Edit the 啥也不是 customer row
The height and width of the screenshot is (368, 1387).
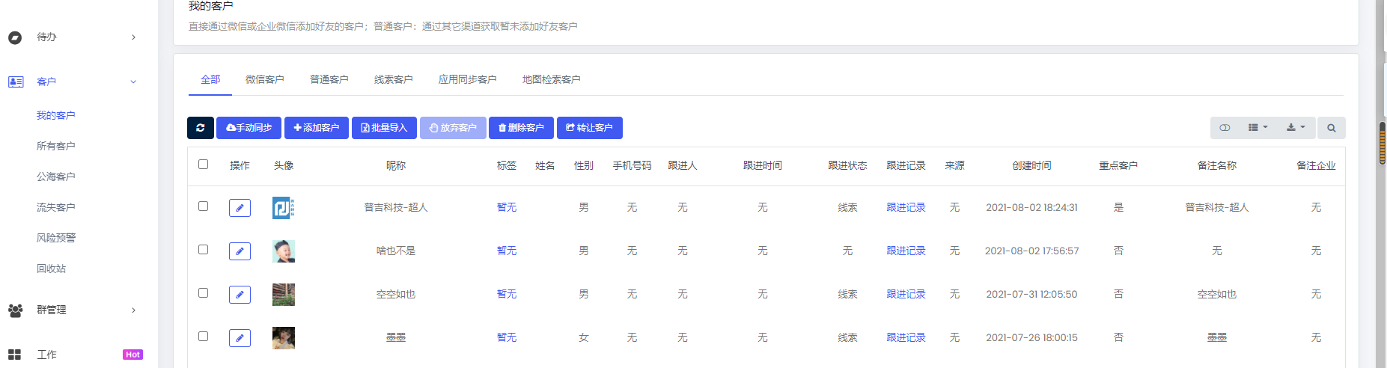tap(240, 251)
